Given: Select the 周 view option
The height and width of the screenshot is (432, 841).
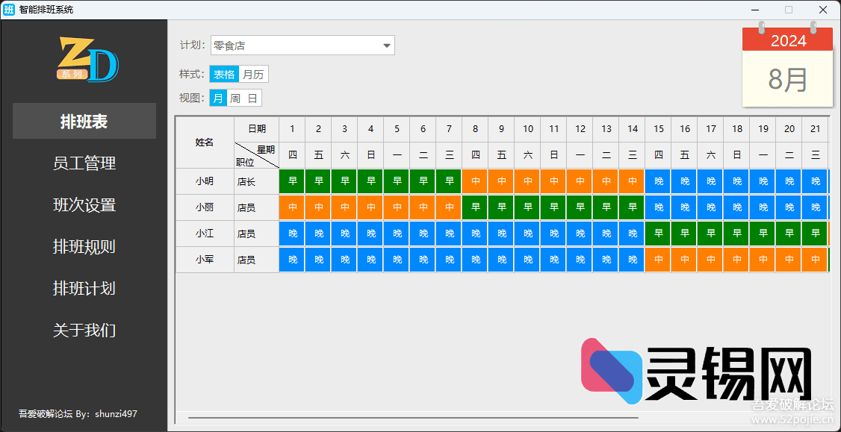Looking at the screenshot, I should click(235, 98).
